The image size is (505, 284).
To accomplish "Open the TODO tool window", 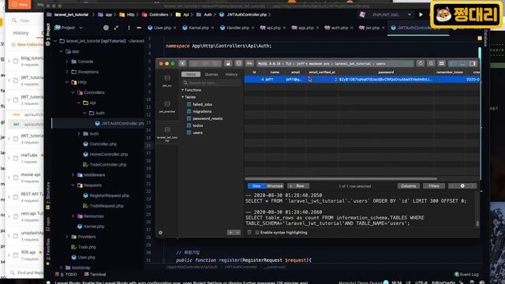I will click(x=66, y=275).
